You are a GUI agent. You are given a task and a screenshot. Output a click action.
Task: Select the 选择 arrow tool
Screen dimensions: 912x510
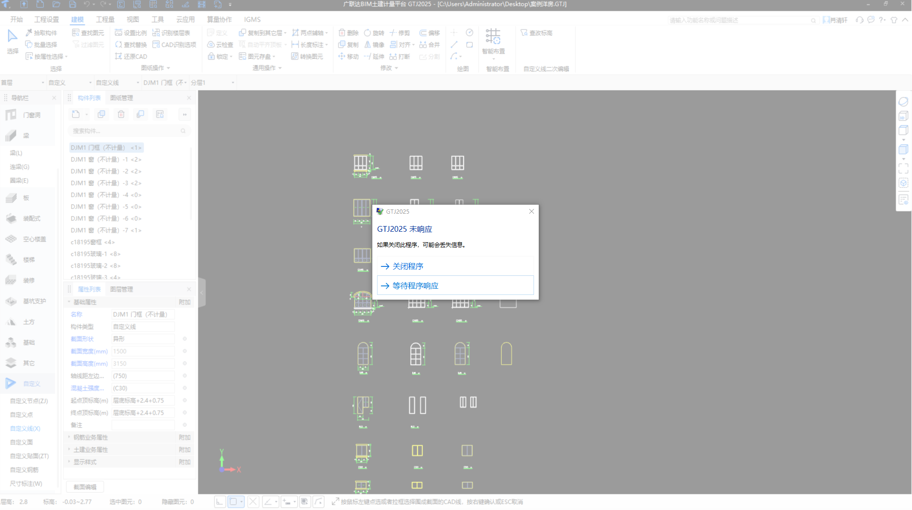coord(12,42)
